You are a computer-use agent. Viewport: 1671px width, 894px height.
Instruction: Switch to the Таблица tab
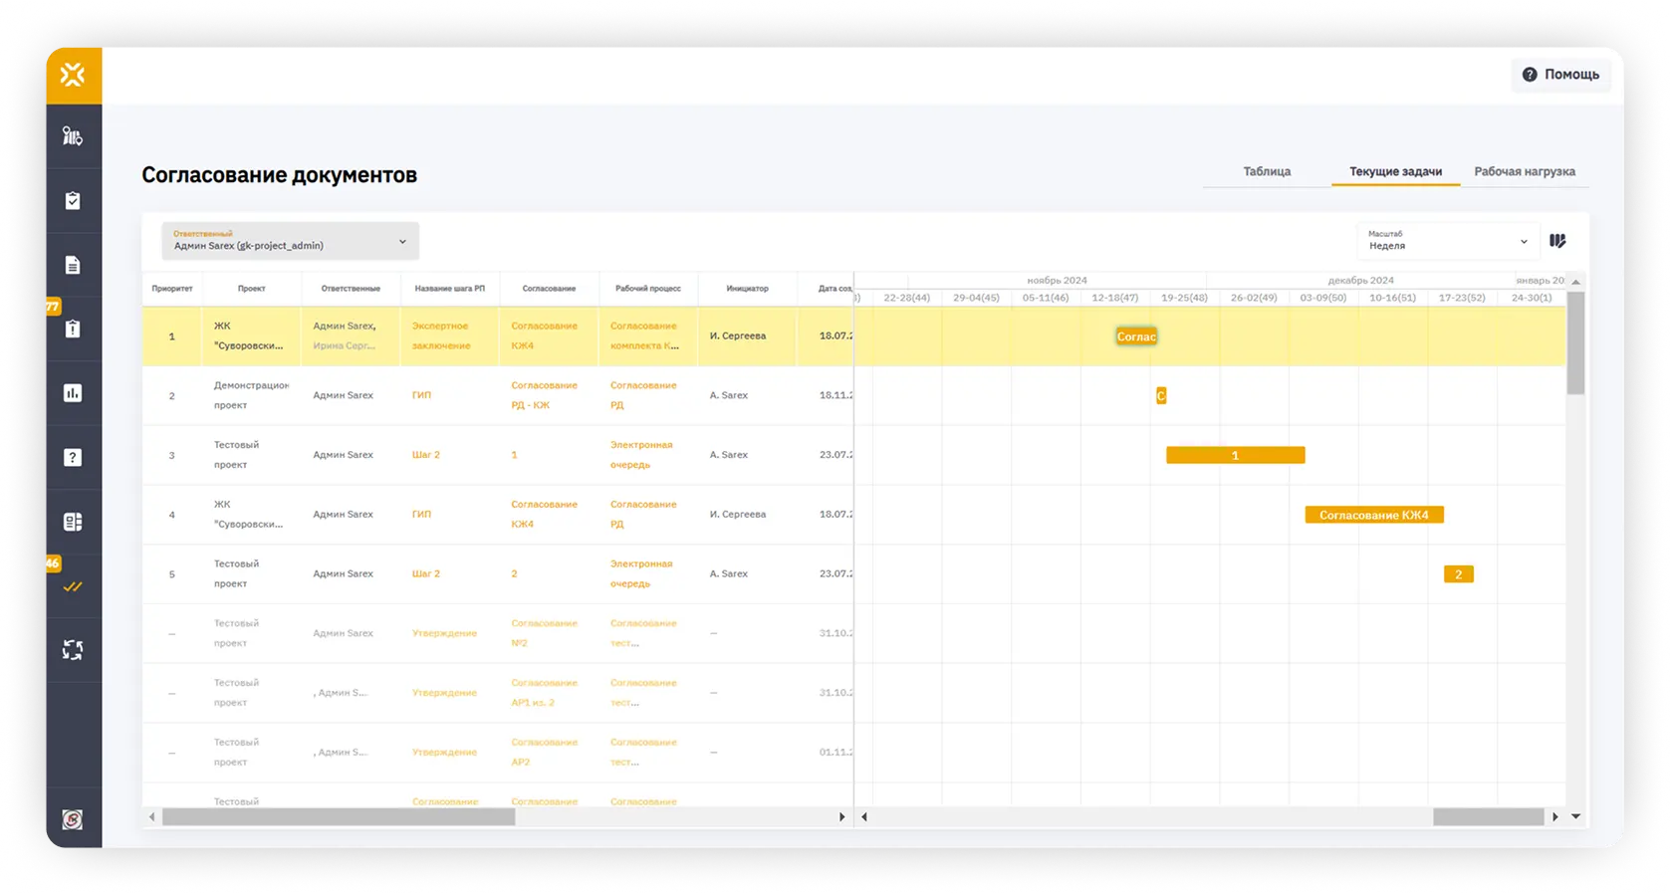[1267, 171]
